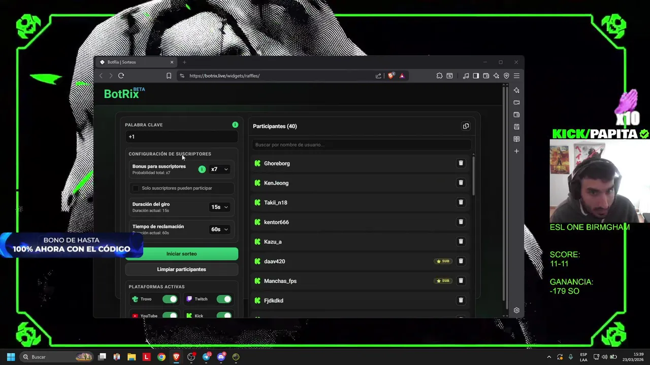
Task: Open the Windows Start menu
Action: tap(11, 357)
